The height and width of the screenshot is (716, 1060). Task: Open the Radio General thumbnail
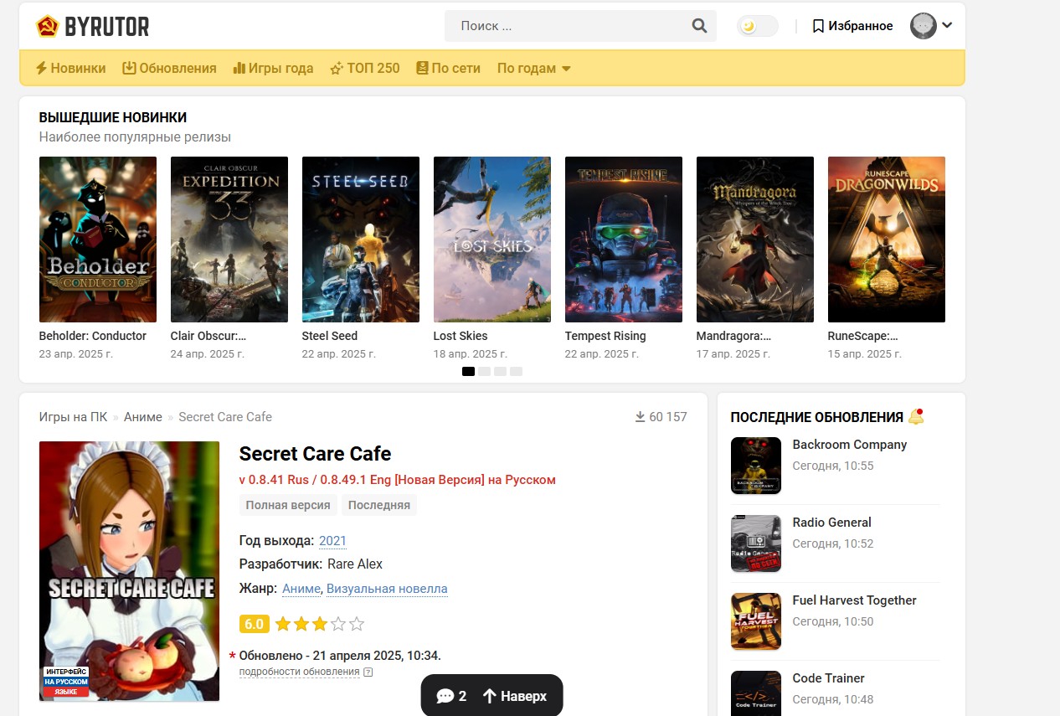(756, 543)
